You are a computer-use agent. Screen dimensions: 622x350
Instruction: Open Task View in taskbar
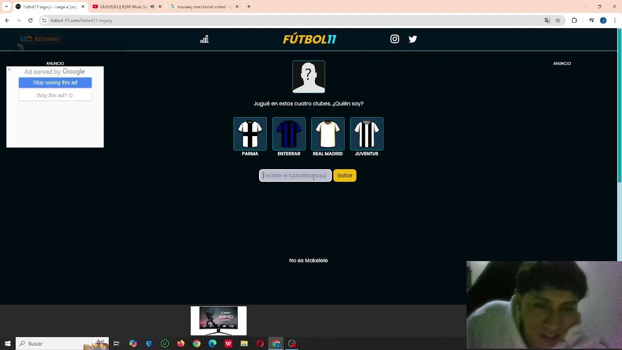point(117,344)
